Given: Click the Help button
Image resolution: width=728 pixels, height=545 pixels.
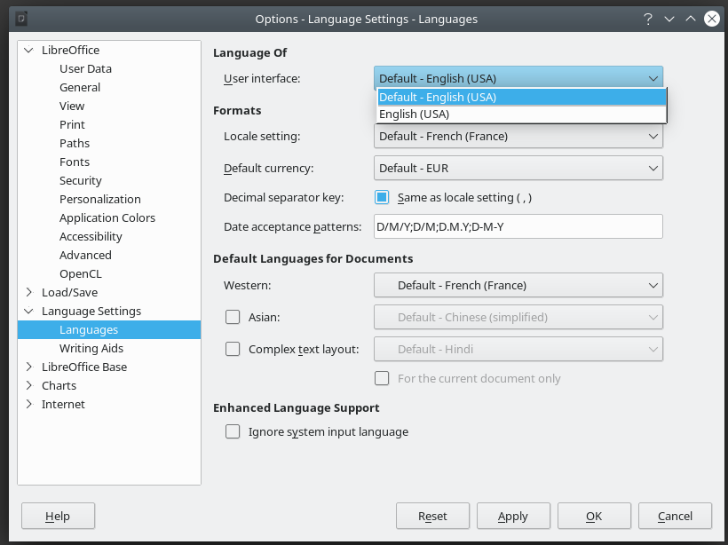Looking at the screenshot, I should (58, 516).
